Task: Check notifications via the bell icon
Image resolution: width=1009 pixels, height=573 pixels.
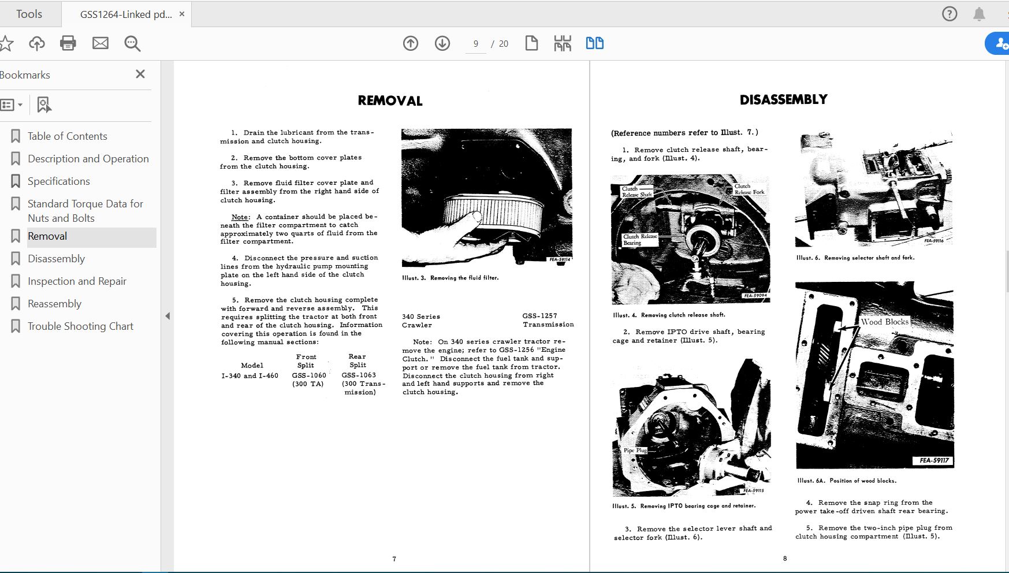Action: pos(980,13)
